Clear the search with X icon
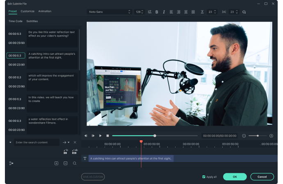 coord(75,142)
